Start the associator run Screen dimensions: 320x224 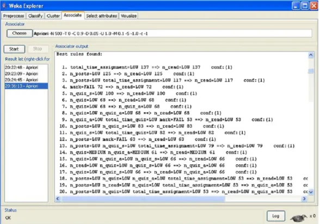coord(14,49)
